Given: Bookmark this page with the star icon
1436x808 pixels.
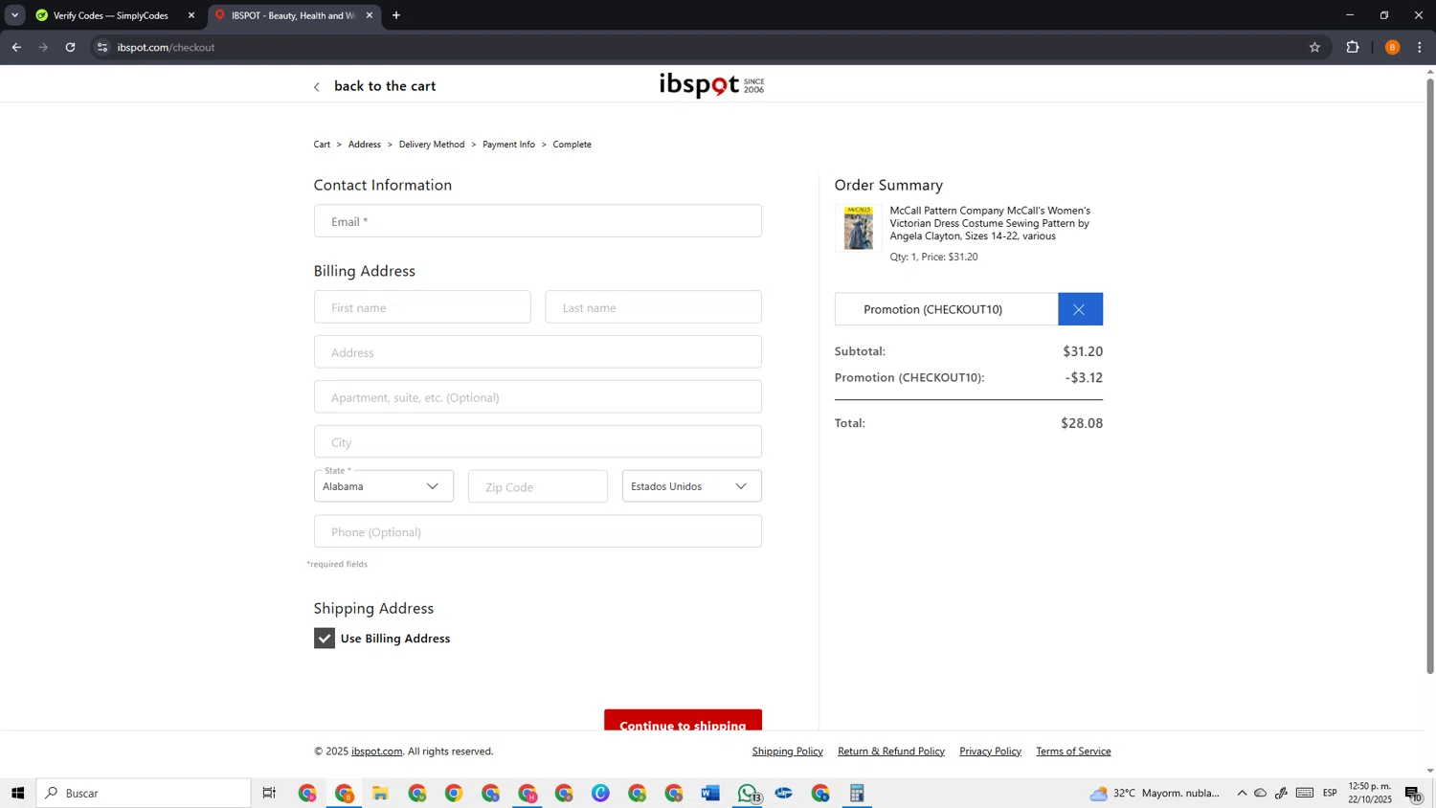Looking at the screenshot, I should [x=1314, y=47].
